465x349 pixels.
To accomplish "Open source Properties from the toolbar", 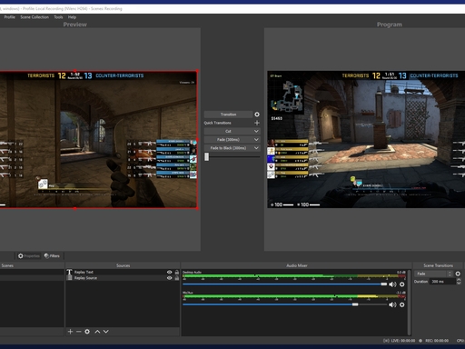I will coord(29,256).
